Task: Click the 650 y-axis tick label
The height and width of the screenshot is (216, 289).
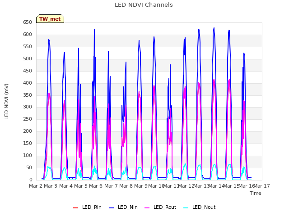Action: pyautogui.click(x=28, y=22)
